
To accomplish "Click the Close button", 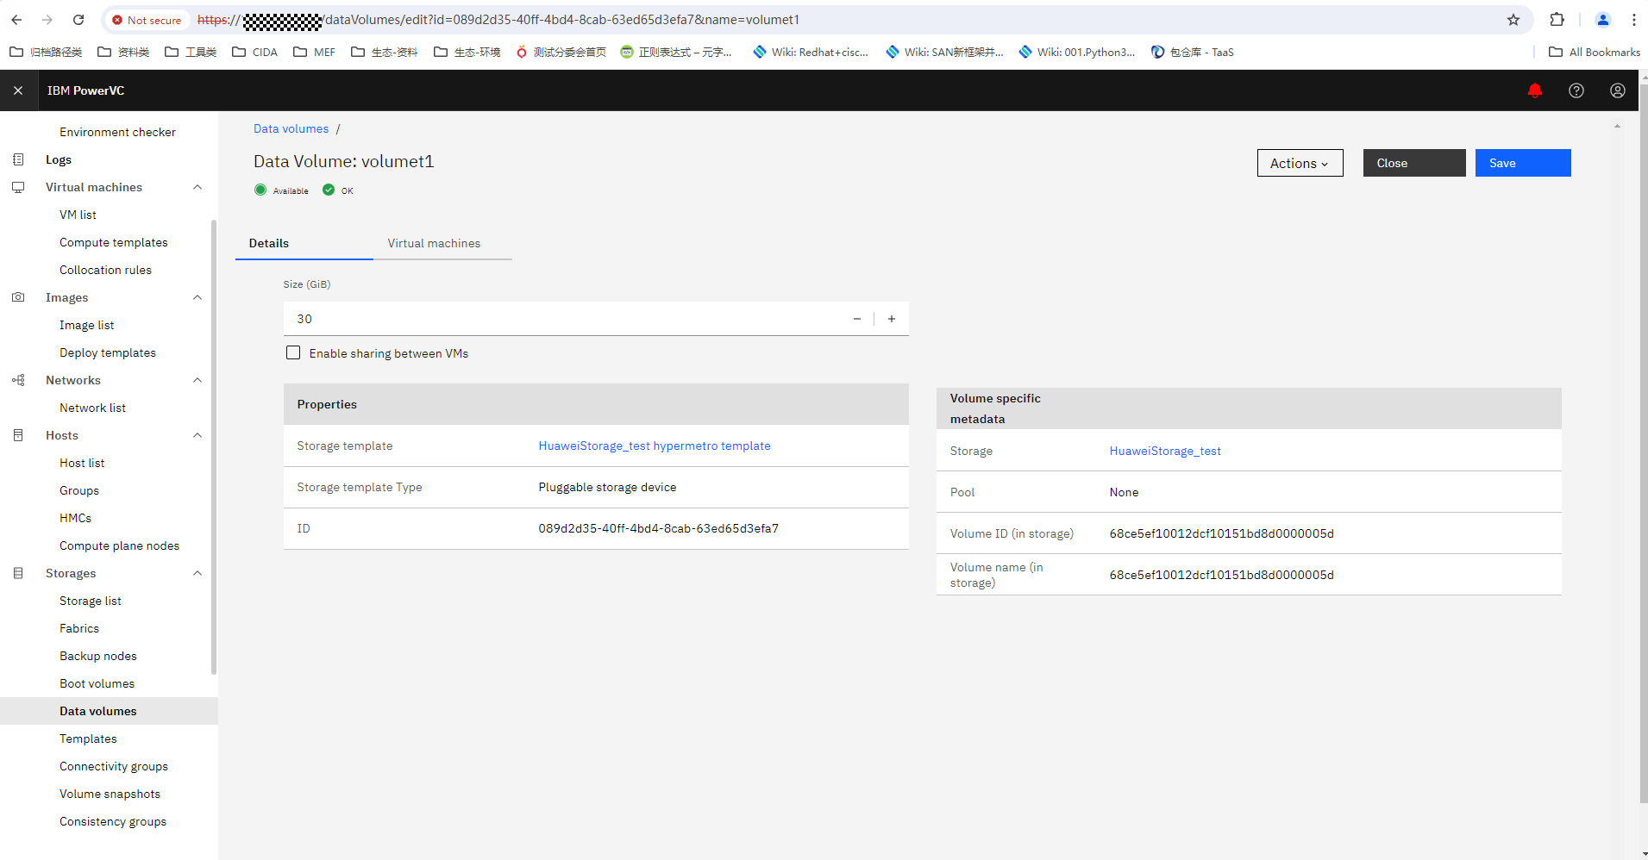I will [1414, 163].
